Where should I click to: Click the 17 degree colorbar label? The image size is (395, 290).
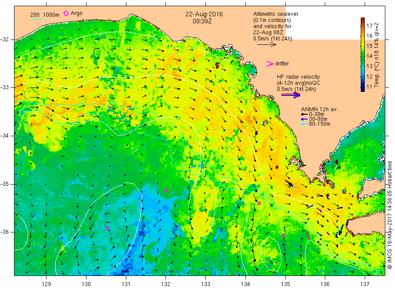pos(369,26)
